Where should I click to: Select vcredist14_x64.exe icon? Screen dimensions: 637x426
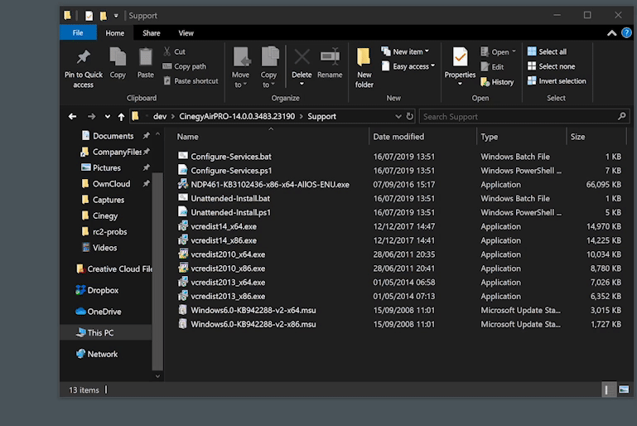(183, 226)
